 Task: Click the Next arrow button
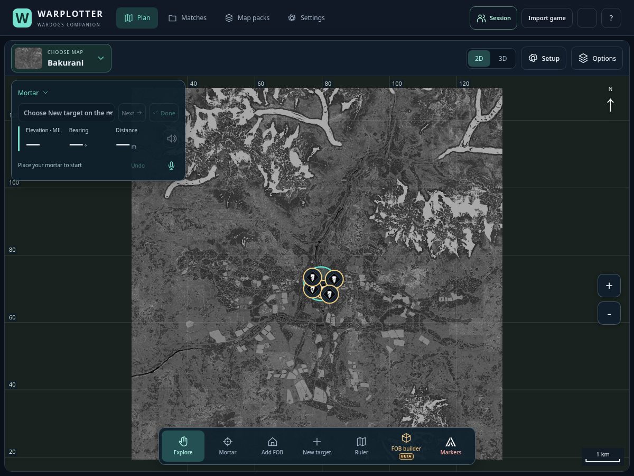point(132,113)
